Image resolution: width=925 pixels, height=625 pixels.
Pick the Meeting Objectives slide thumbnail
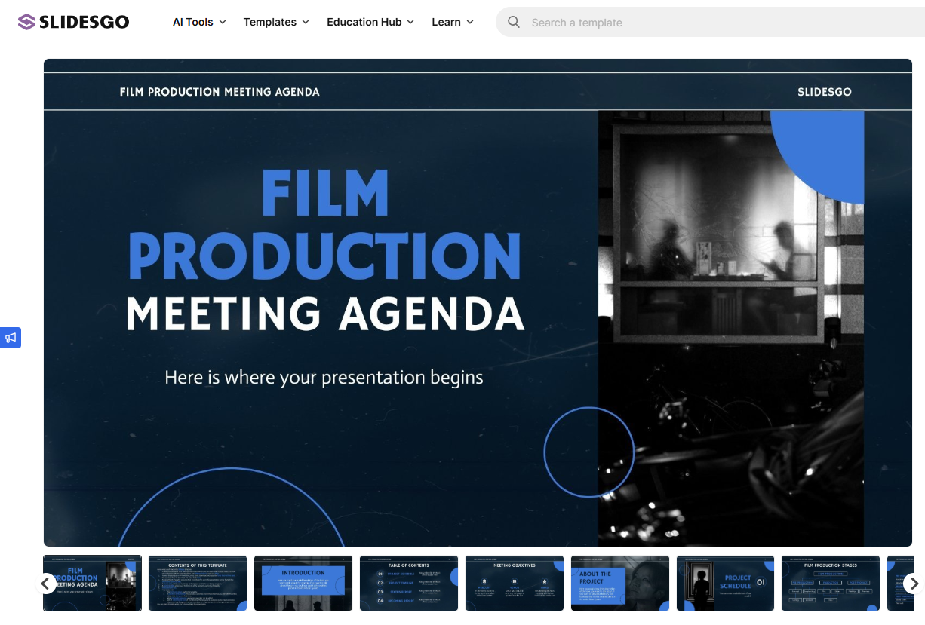pos(515,583)
